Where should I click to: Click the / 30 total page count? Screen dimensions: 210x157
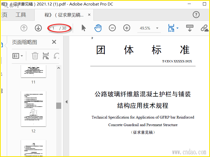coord(63,28)
